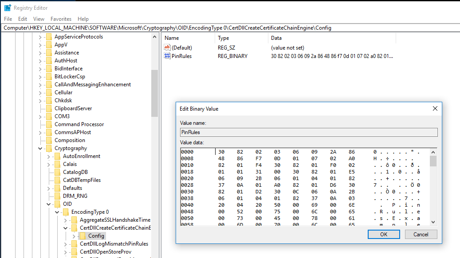Open the Favorites menu
The image size is (460, 258).
click(61, 19)
